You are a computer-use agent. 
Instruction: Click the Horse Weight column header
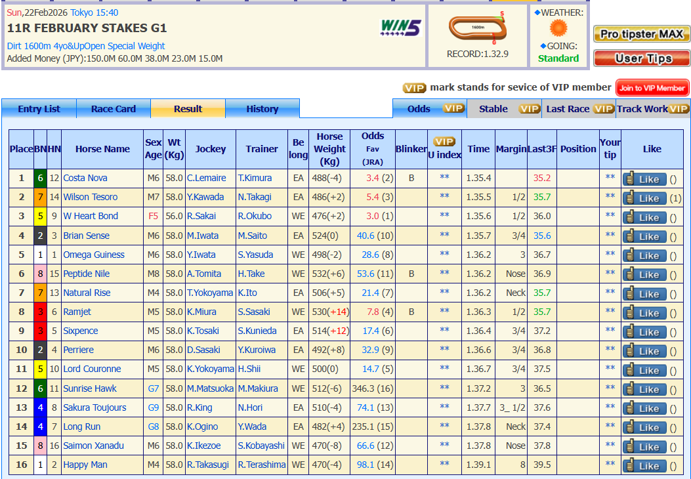coord(329,149)
